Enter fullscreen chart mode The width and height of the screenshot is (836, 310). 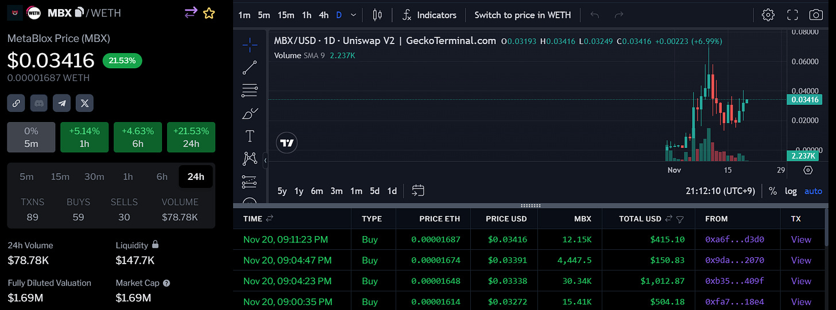(x=792, y=15)
